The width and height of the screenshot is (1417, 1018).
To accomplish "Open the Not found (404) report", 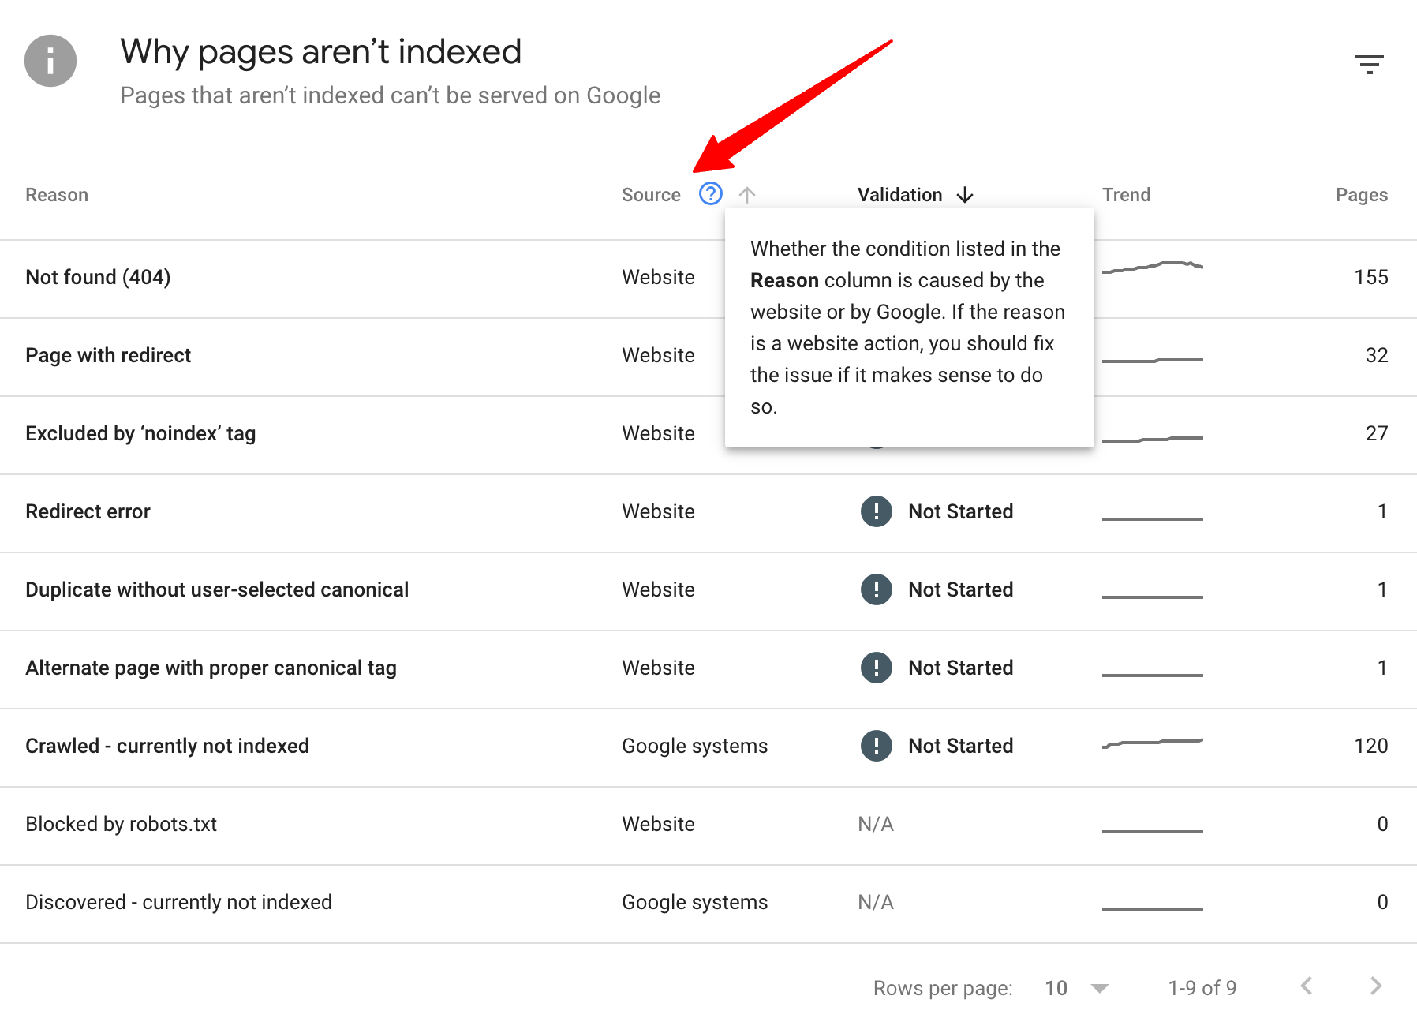I will click(97, 277).
